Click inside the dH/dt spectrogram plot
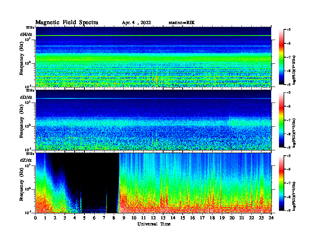Image resolution: width=323 pixels, height=250 pixels. pos(153,57)
